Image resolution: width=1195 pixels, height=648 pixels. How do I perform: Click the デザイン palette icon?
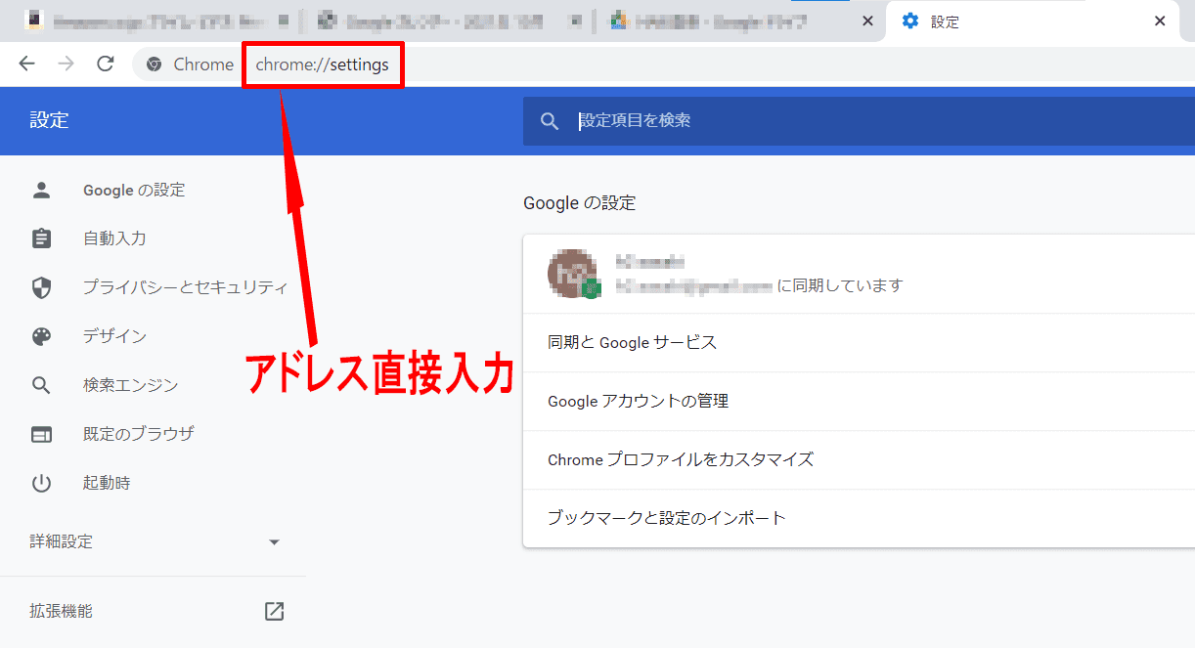(x=41, y=336)
